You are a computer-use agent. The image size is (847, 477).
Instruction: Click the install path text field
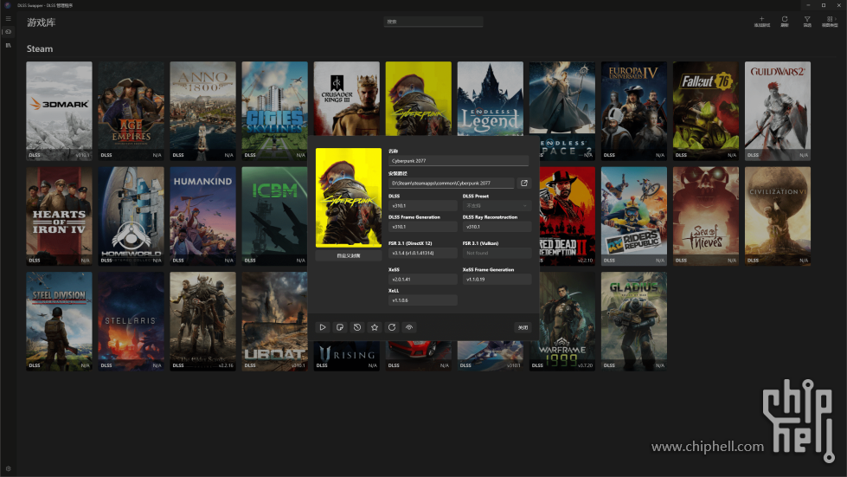(451, 184)
